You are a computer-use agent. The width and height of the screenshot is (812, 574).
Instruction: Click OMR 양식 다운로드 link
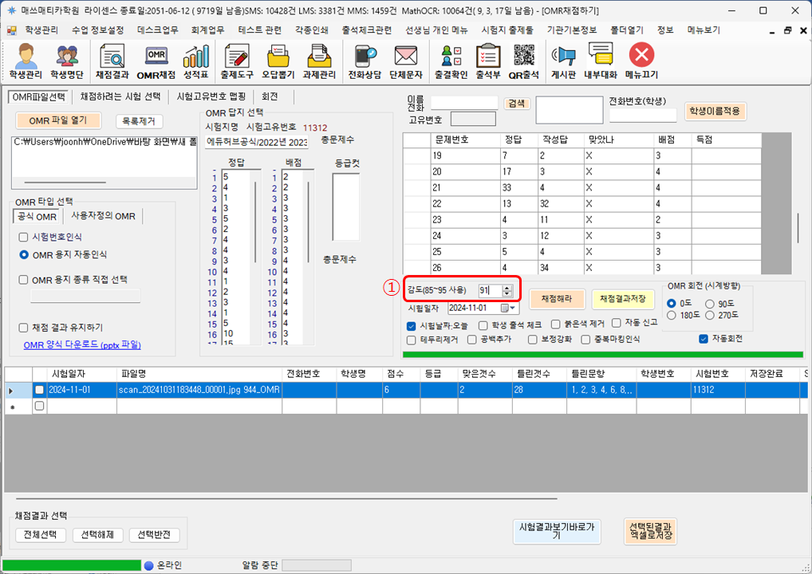(x=82, y=345)
